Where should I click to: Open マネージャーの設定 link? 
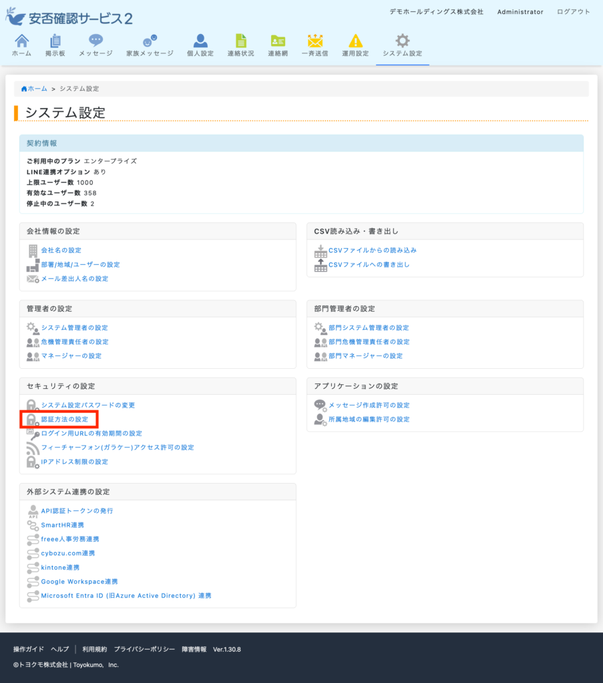(71, 356)
